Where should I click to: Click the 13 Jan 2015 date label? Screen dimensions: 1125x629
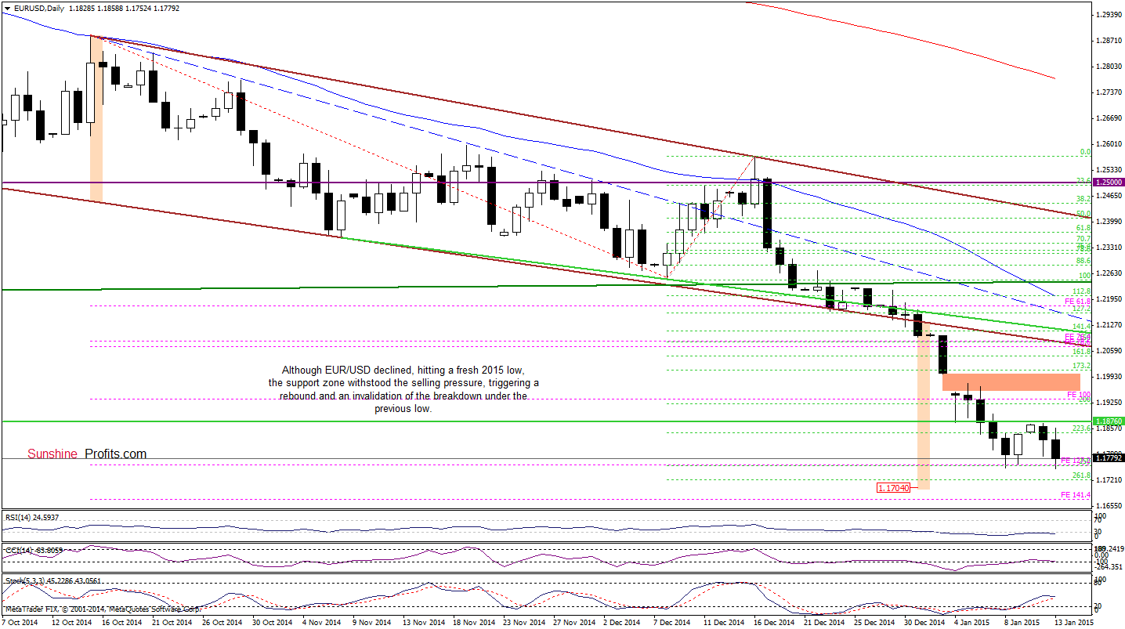(1074, 623)
